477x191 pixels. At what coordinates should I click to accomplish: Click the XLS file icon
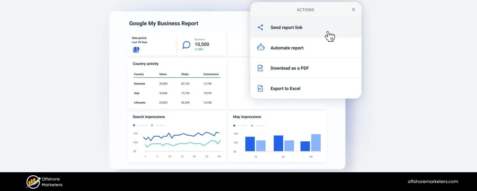tap(260, 88)
